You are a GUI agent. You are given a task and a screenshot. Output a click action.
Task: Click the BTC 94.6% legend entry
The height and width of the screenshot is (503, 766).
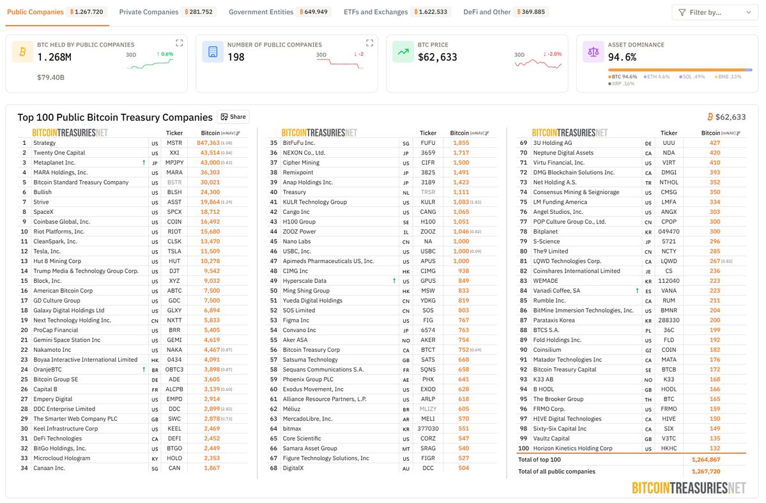point(623,77)
